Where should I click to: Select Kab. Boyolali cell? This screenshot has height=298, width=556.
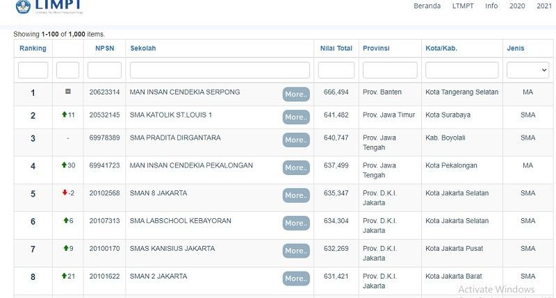click(x=445, y=138)
